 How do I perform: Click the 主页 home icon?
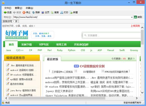coord(43,12)
